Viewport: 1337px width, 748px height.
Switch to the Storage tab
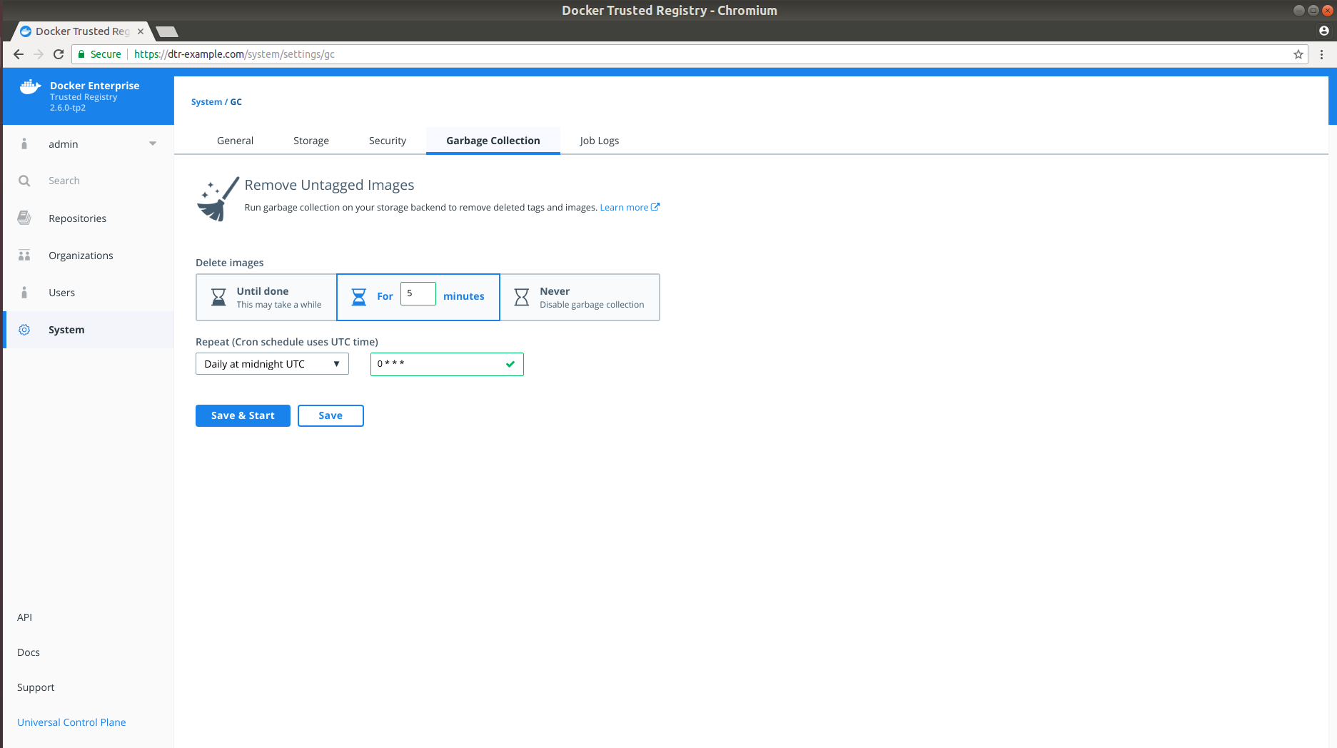click(311, 141)
